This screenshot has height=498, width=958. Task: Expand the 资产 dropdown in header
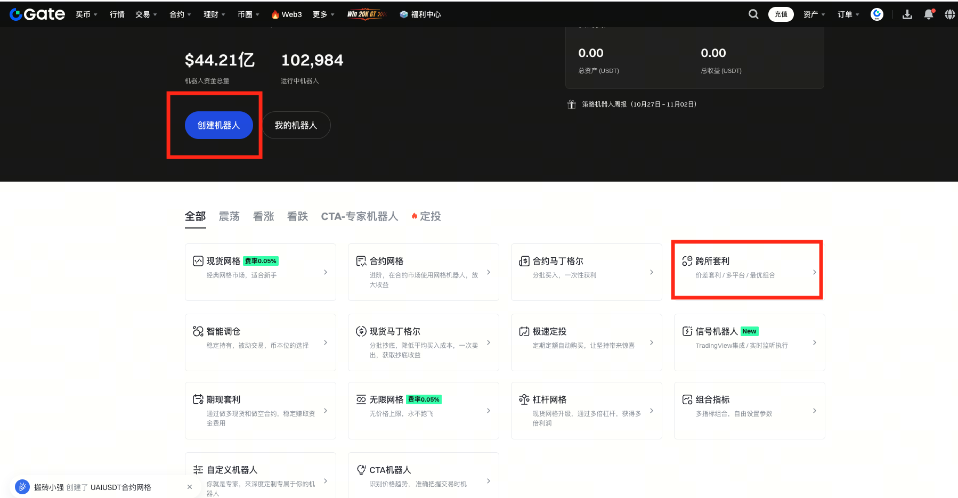tap(814, 14)
